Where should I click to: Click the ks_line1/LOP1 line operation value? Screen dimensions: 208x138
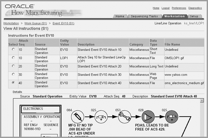[194, 23]
